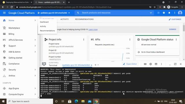Open Project info card options menu
The image size is (185, 104).
[84, 40]
